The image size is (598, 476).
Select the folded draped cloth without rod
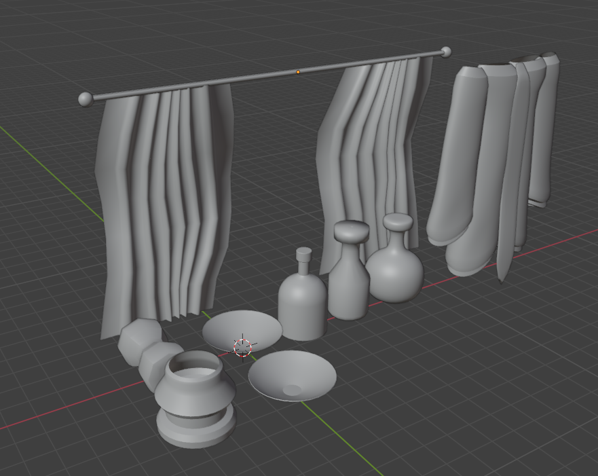pos(492,164)
